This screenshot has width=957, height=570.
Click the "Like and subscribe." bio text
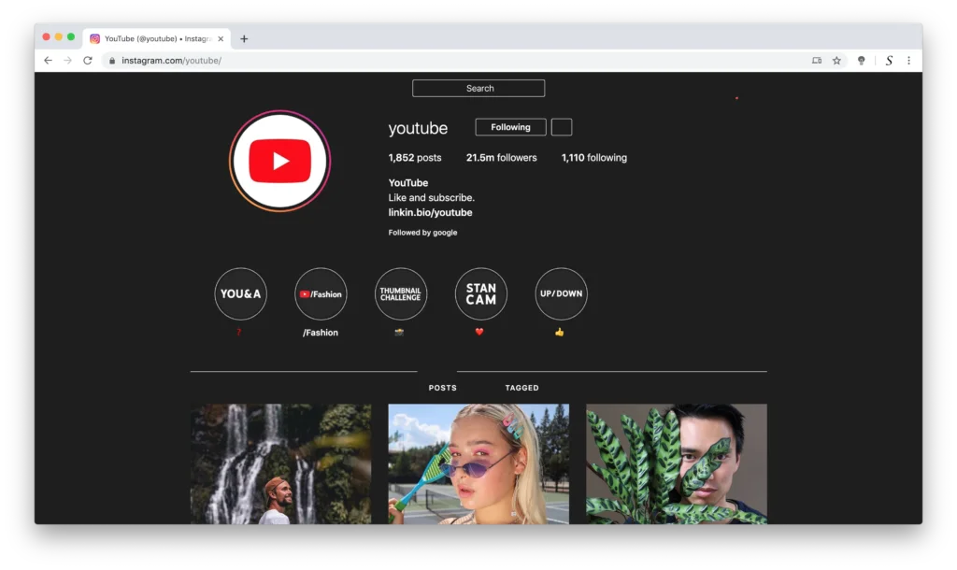tap(432, 198)
